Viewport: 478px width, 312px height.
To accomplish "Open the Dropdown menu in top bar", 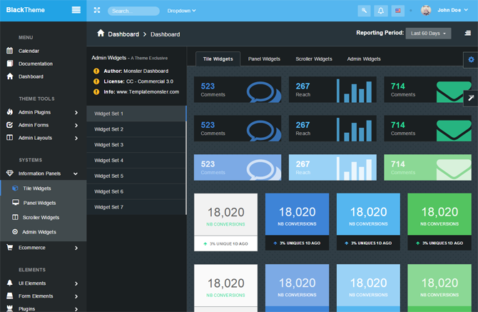I will coord(181,11).
